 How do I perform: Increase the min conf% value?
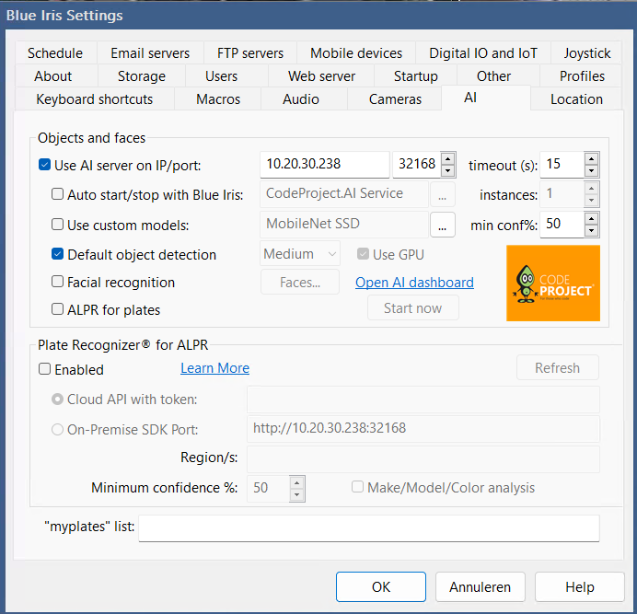[592, 218]
